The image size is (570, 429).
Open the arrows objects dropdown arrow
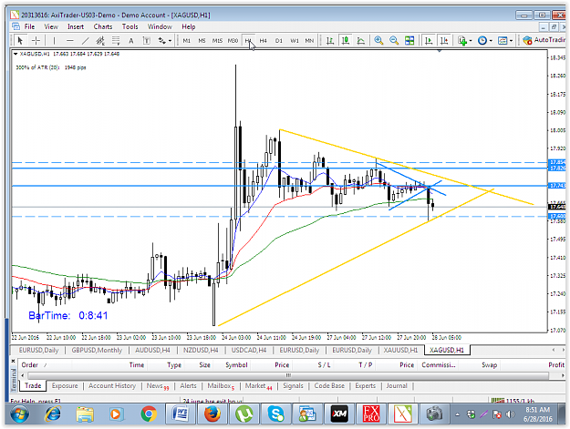170,41
